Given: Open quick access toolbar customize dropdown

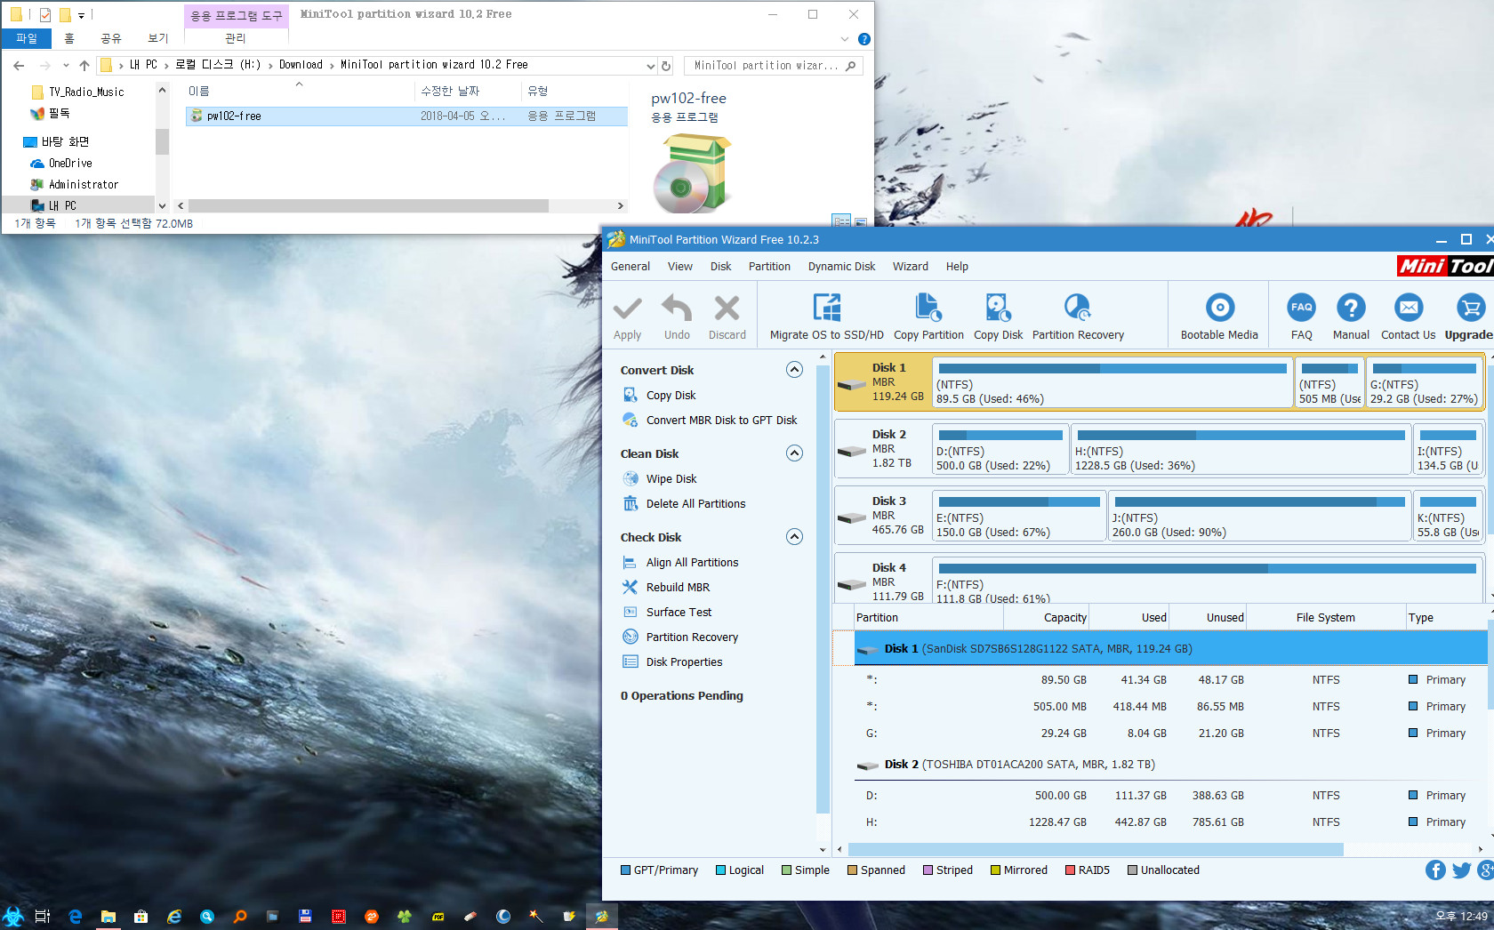Looking at the screenshot, I should pyautogui.click(x=82, y=15).
